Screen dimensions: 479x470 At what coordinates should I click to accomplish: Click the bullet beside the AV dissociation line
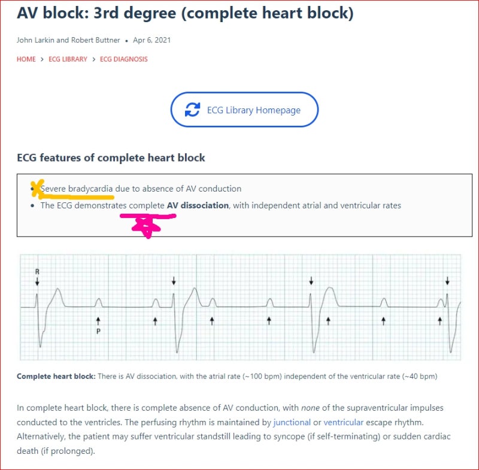point(33,205)
